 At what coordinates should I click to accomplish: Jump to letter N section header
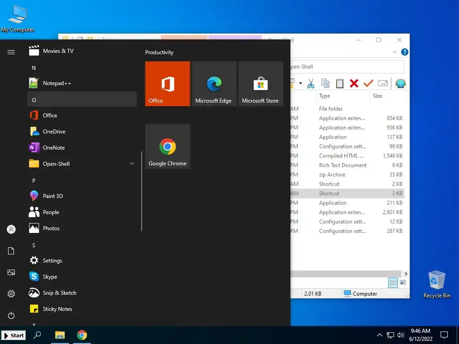click(82, 68)
